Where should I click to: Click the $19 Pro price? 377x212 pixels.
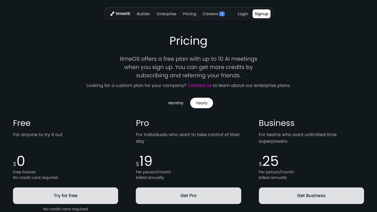click(x=144, y=161)
